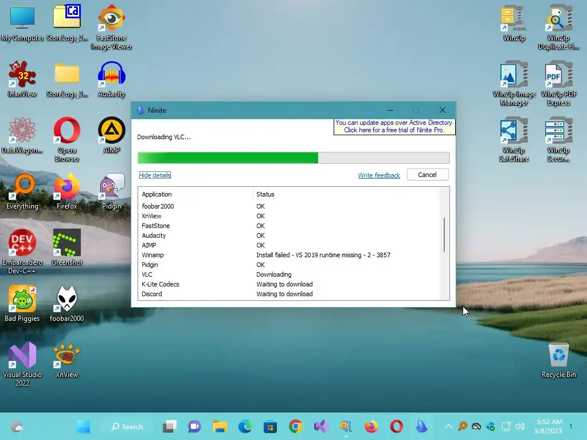The width and height of the screenshot is (587, 440).
Task: Open the Greenshot desktop shortcut
Action: coord(67,247)
